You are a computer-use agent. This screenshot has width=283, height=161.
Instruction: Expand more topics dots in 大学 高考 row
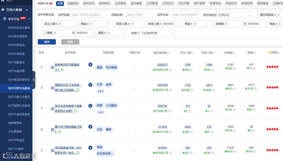(x=101, y=91)
